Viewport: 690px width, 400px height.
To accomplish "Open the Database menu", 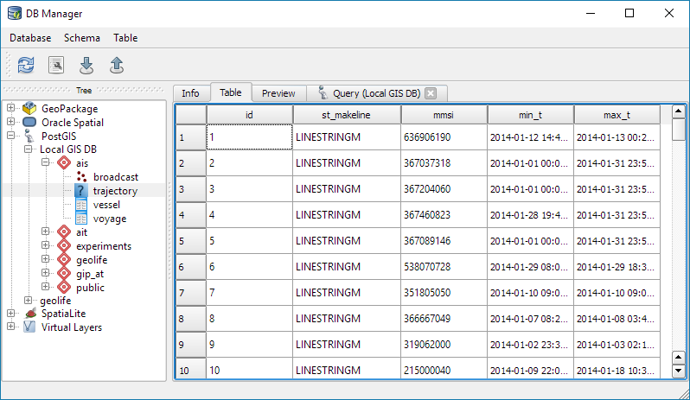I will pyautogui.click(x=30, y=38).
